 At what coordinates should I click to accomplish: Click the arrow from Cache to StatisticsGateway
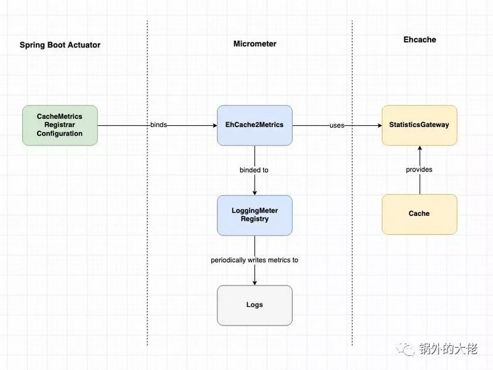pos(420,185)
